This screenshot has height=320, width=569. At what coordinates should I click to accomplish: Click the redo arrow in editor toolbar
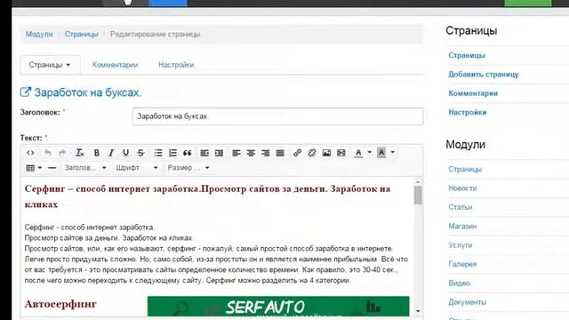(x=62, y=153)
